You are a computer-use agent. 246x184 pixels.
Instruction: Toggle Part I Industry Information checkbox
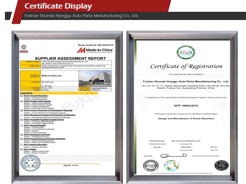(x=22, y=145)
